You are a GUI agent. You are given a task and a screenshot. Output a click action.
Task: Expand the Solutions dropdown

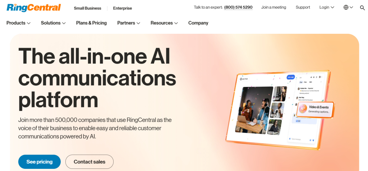pyautogui.click(x=53, y=23)
